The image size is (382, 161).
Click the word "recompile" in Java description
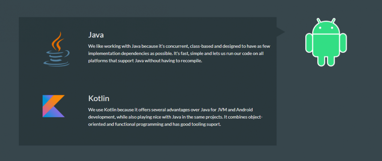191,61
